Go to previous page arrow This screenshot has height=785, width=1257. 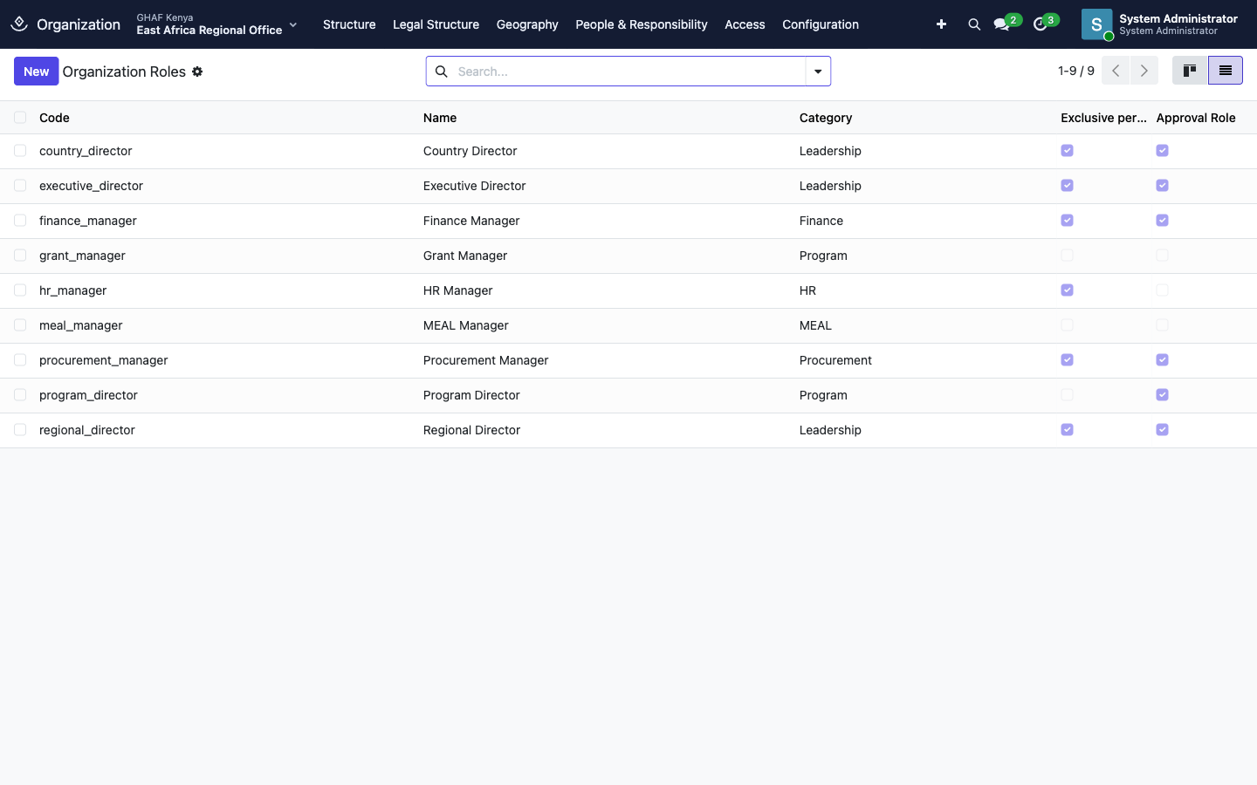[1116, 71]
